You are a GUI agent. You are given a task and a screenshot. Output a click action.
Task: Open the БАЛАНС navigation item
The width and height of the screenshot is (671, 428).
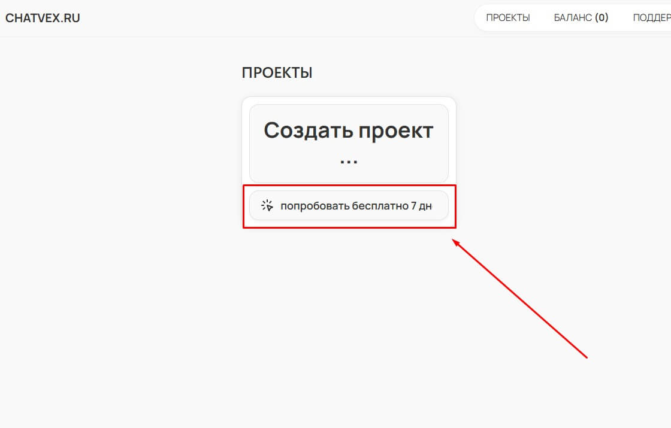(x=581, y=18)
